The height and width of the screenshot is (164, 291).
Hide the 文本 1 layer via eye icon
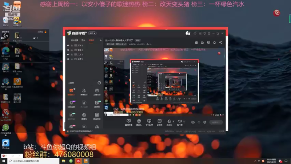coord(68,54)
